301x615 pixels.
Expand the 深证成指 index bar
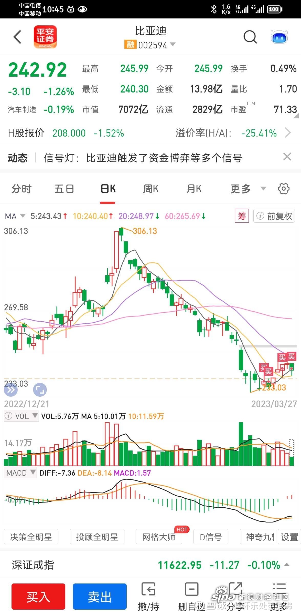[x=287, y=565]
